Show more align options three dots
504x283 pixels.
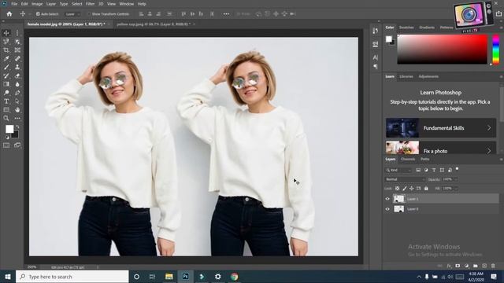point(226,14)
